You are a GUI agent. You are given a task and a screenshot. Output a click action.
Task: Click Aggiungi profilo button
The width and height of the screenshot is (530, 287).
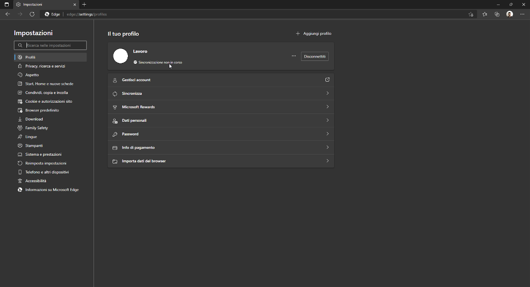(x=313, y=34)
